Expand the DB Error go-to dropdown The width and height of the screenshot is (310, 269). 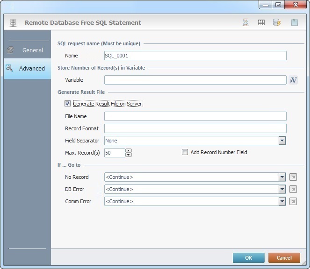tap(282, 189)
